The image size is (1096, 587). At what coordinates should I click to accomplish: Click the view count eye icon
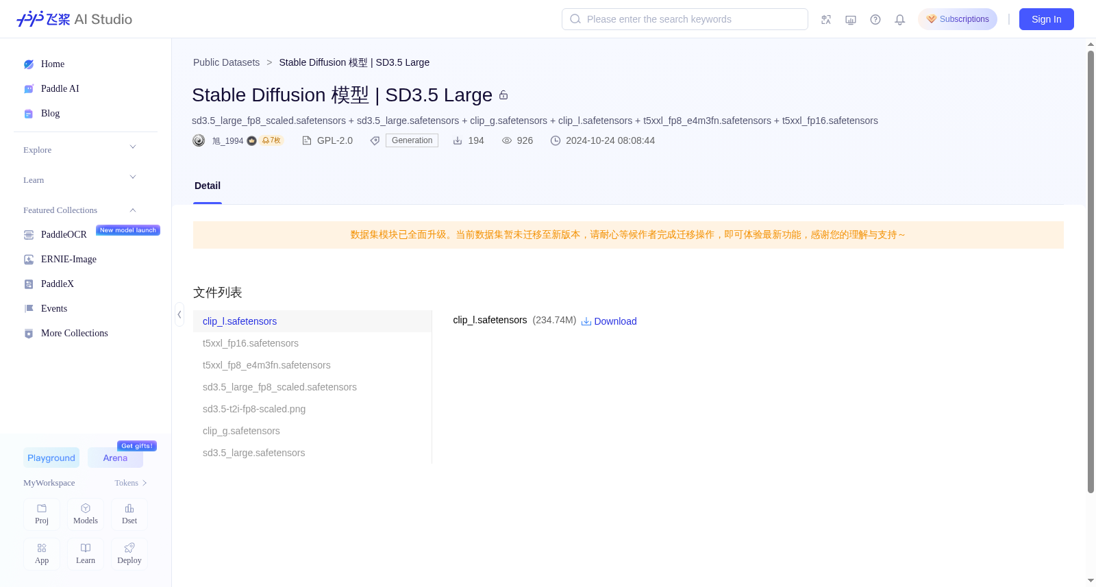(x=507, y=140)
